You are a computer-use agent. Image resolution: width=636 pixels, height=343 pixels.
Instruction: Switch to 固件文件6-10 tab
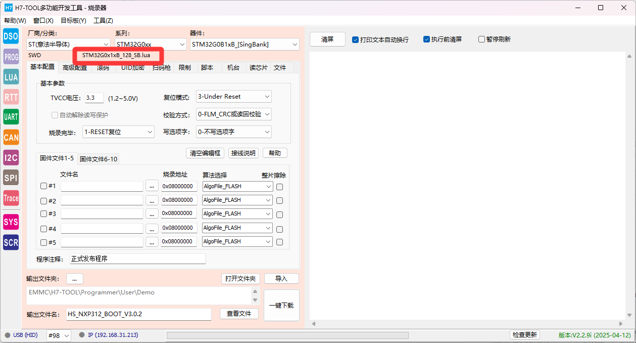tap(99, 159)
